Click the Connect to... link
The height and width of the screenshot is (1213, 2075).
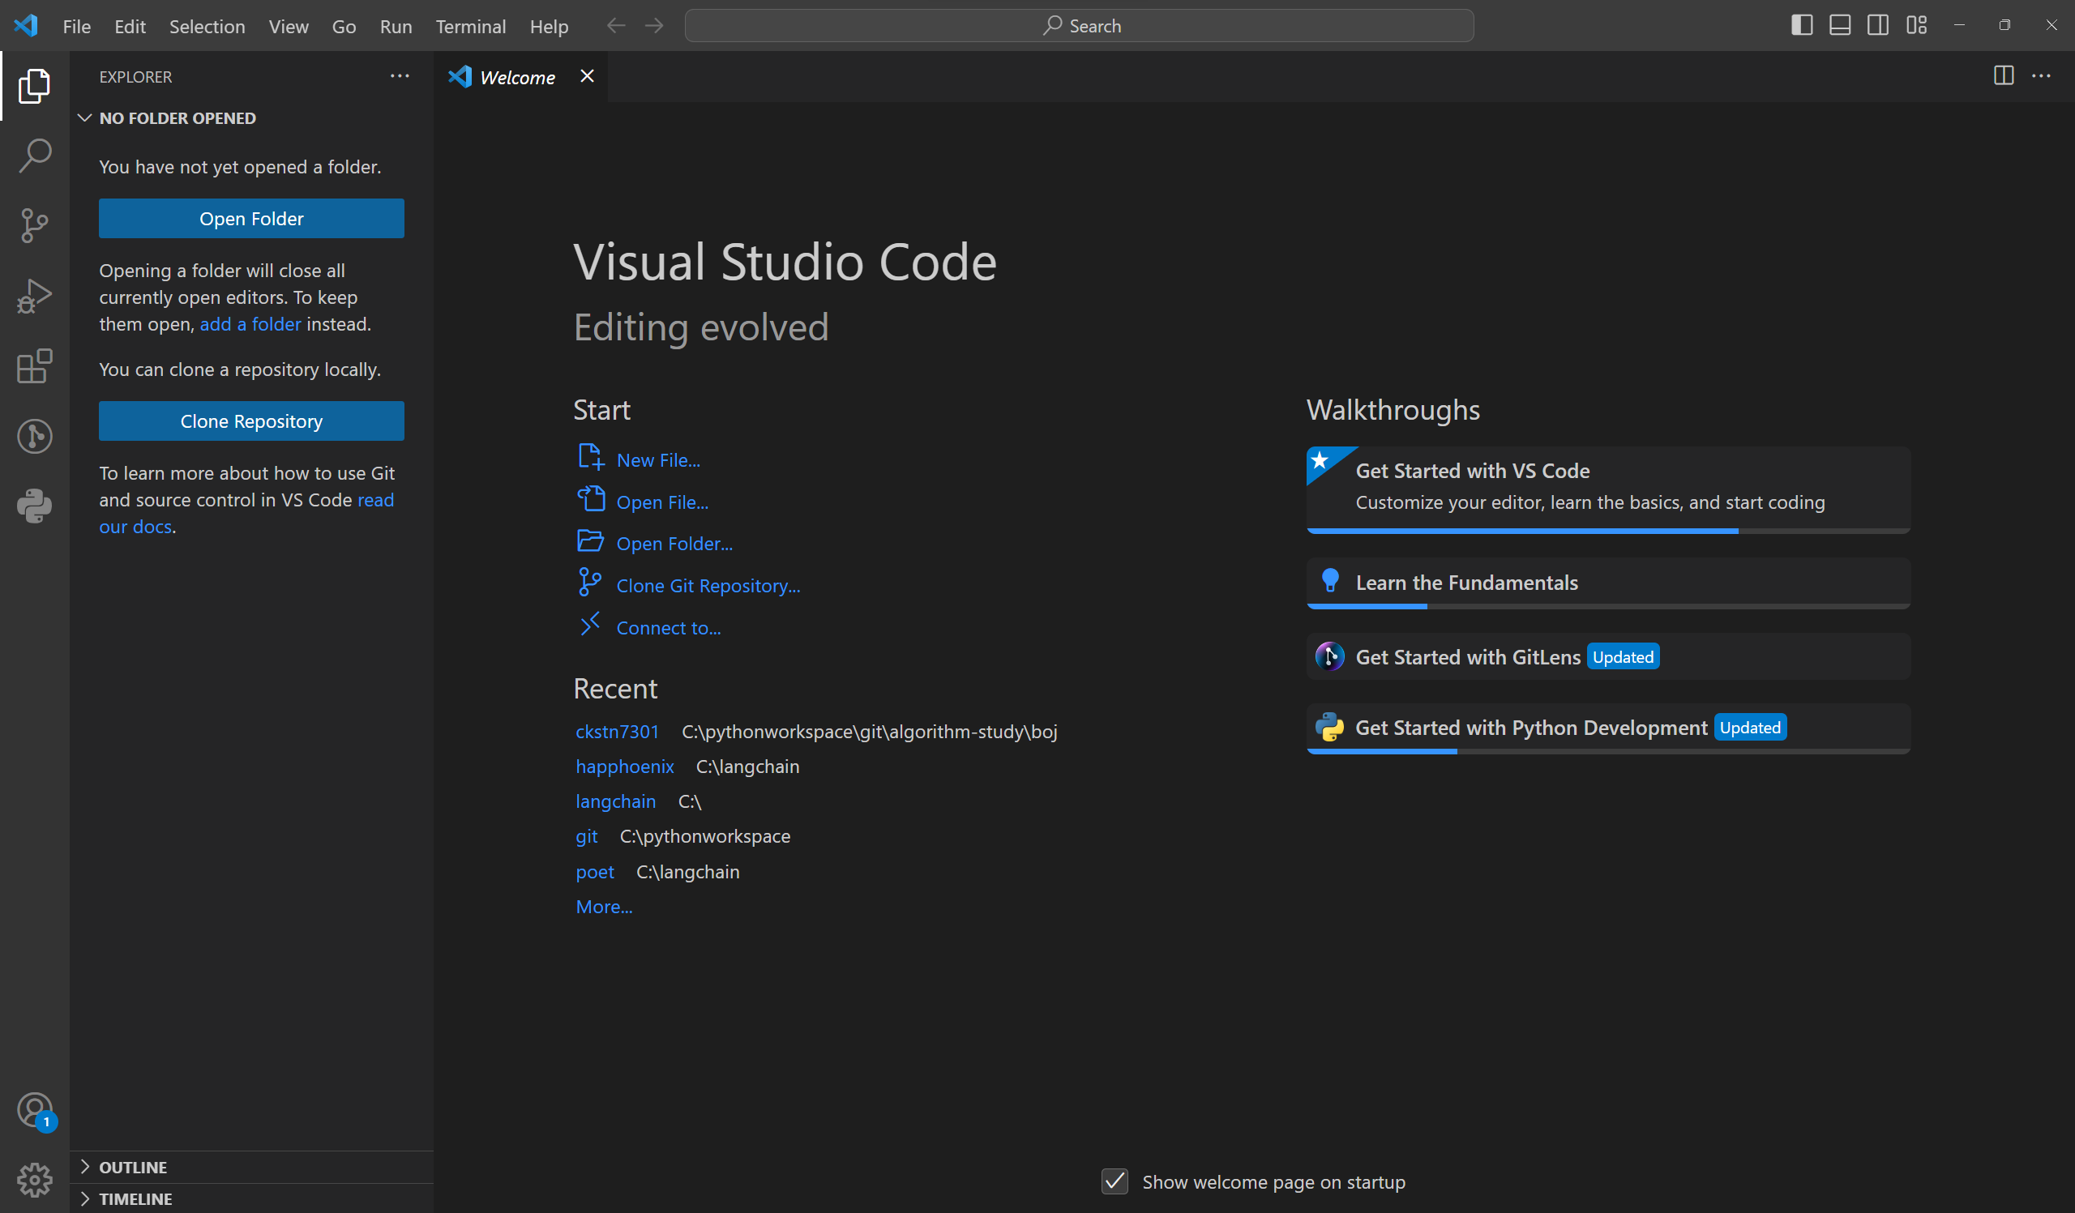(669, 628)
